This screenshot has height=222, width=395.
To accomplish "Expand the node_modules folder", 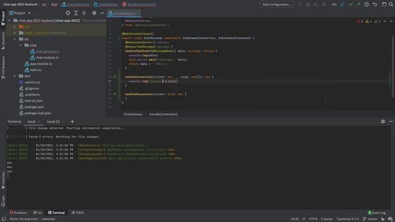I will (15, 33).
